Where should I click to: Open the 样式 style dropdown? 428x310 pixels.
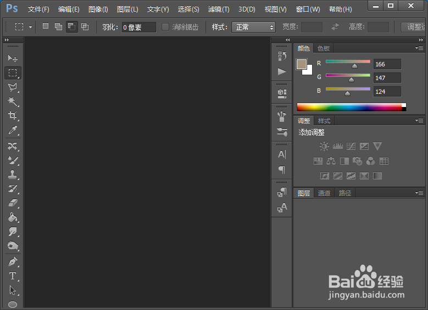[253, 27]
